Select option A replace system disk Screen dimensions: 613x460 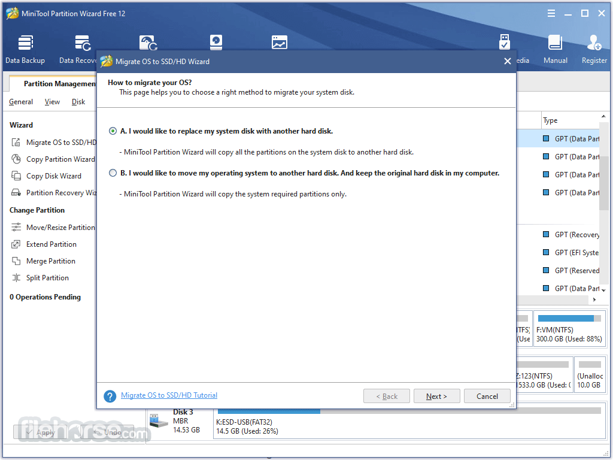[x=113, y=131]
